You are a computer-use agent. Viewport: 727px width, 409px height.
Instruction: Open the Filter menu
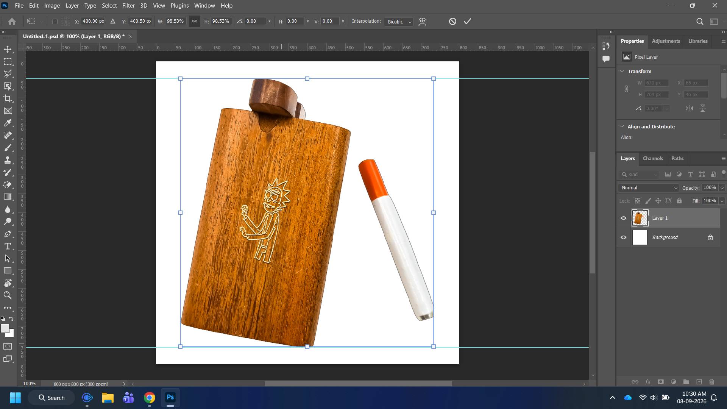pos(128,6)
